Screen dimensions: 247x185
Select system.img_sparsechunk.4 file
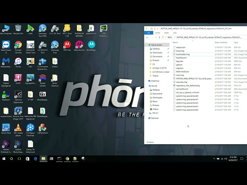[187, 110]
